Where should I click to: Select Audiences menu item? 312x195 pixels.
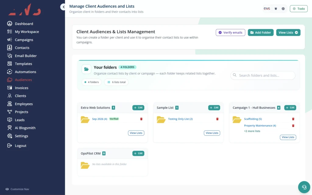click(x=23, y=80)
